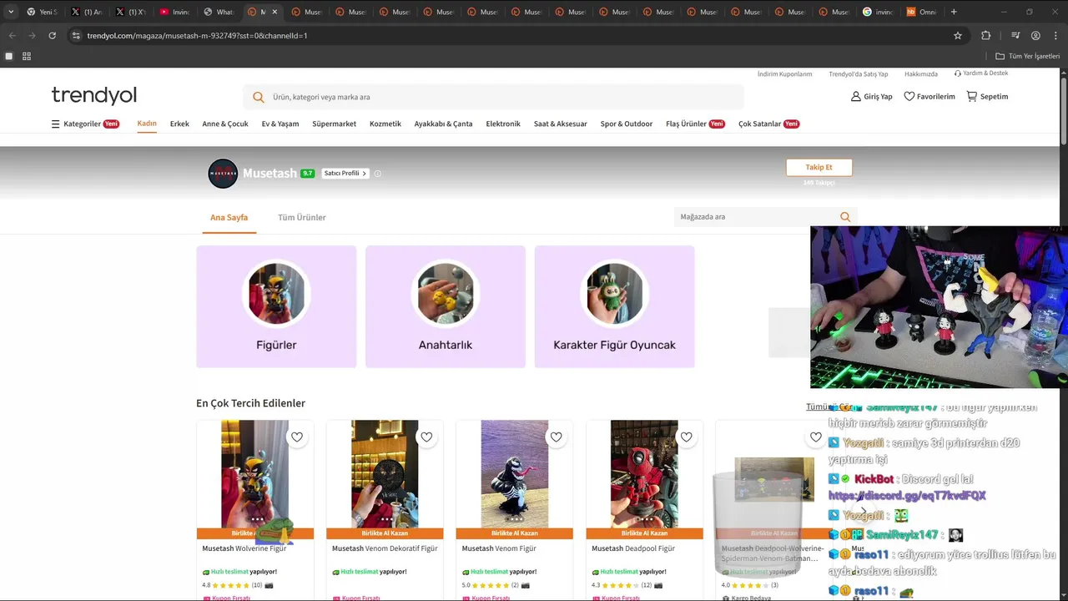Screen dimensions: 1068x601
Task: Click the store search magnifier icon
Action: pos(845,217)
